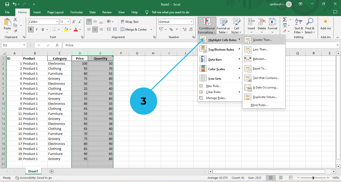Insert new cells using Insert icon
341x182 pixels.
pyautogui.click(x=251, y=26)
